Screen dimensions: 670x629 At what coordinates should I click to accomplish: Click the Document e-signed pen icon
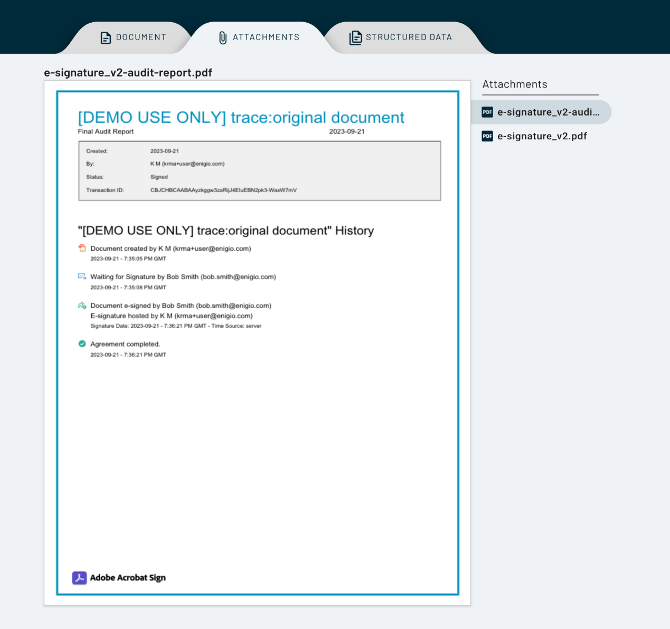(x=82, y=306)
